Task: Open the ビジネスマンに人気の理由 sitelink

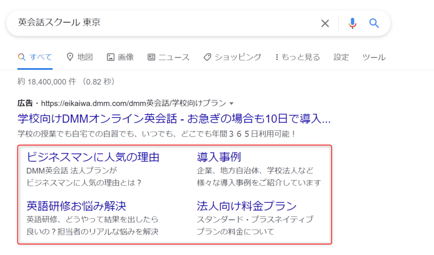Action: pos(93,157)
